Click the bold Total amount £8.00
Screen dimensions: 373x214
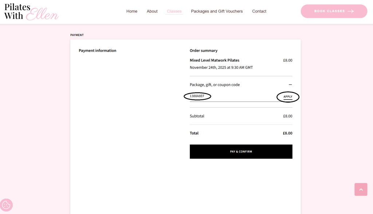287,133
